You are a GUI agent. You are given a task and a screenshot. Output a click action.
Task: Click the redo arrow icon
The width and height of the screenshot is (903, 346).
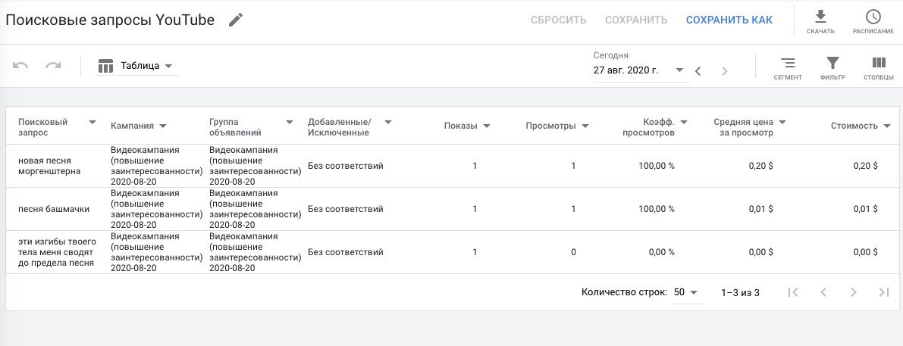(x=54, y=66)
